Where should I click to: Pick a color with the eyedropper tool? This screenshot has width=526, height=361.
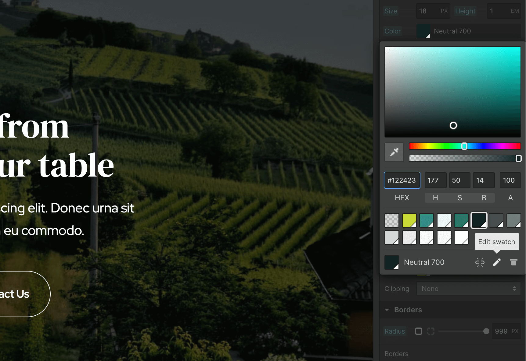[x=394, y=152]
